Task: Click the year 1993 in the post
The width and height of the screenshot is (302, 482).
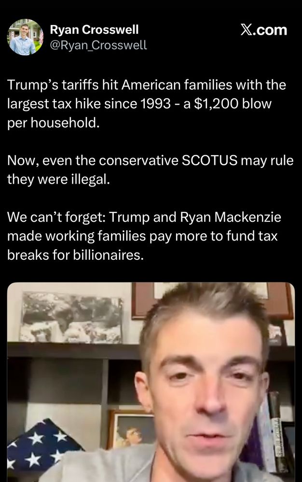Action: pyautogui.click(x=155, y=104)
